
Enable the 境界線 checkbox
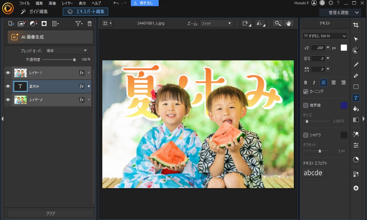(x=306, y=105)
